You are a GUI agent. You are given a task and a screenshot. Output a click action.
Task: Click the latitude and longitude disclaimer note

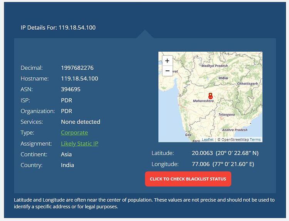tap(144, 203)
